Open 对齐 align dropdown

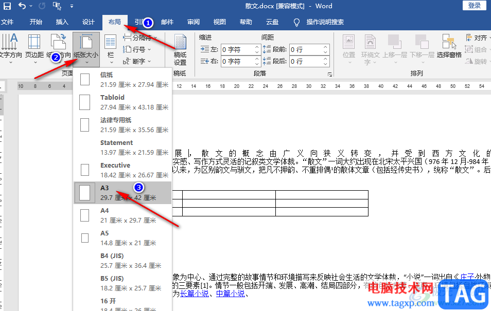478,38
